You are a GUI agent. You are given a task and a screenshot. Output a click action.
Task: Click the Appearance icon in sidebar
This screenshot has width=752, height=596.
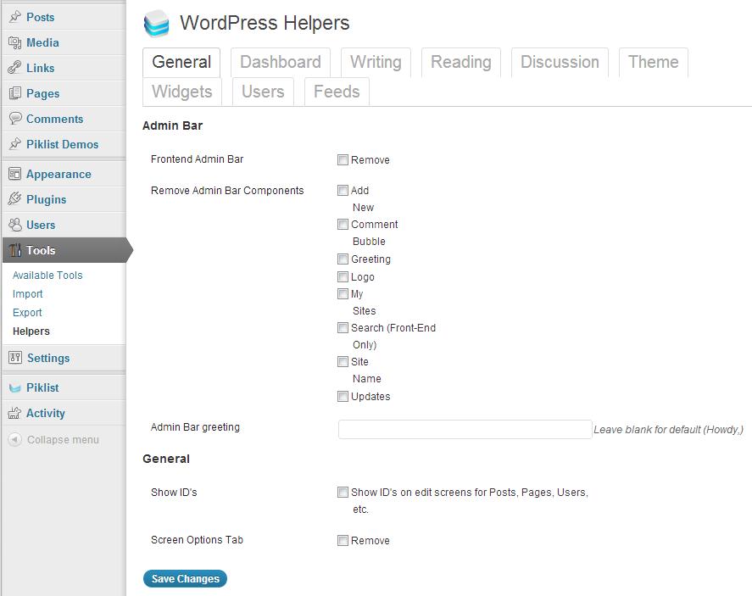point(15,174)
